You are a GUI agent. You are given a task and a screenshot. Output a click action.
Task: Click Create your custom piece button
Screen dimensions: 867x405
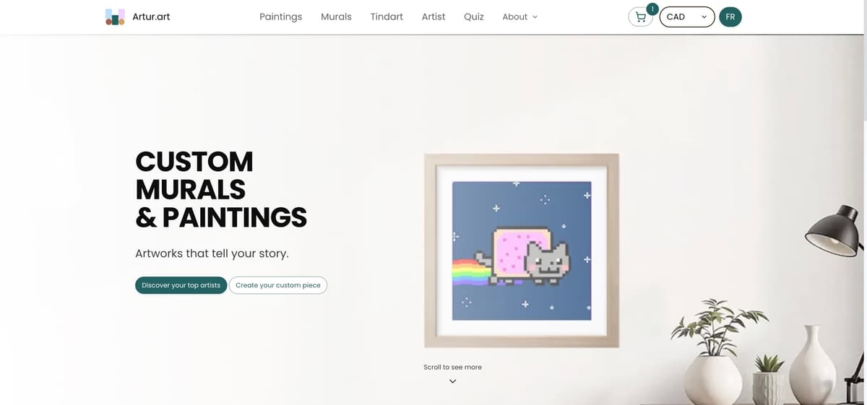278,285
